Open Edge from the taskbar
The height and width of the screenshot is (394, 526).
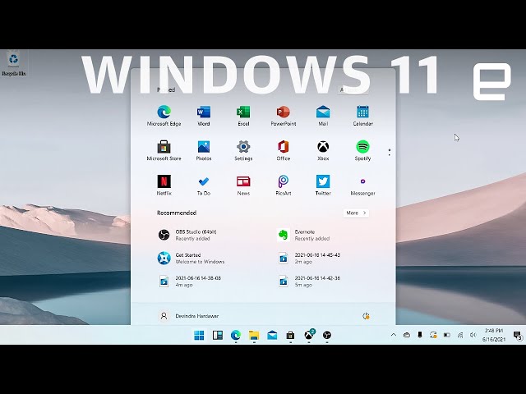[x=236, y=335]
